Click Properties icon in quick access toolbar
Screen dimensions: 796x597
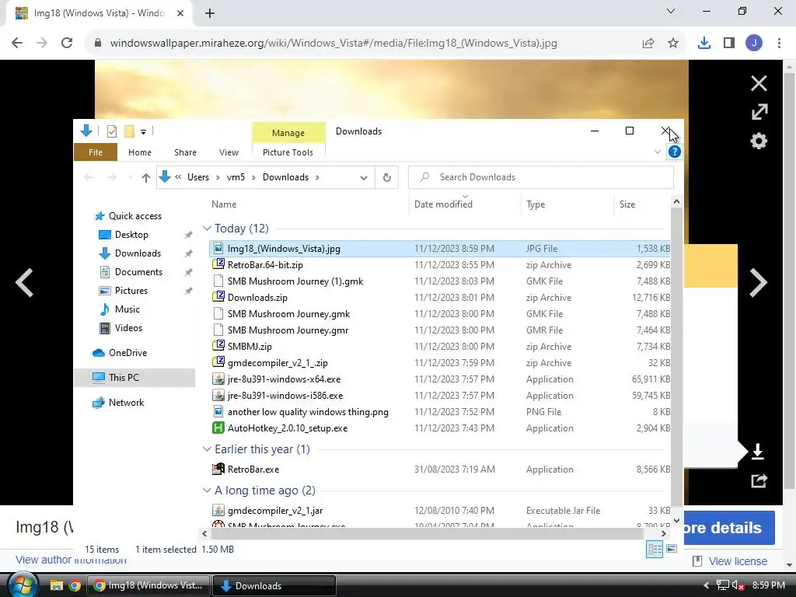(x=112, y=131)
